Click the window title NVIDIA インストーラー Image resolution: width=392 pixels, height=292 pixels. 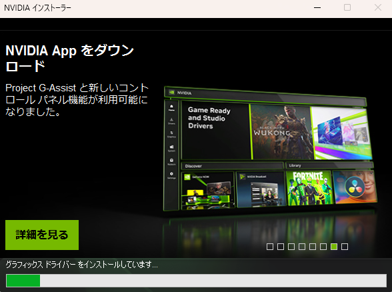coord(37,8)
